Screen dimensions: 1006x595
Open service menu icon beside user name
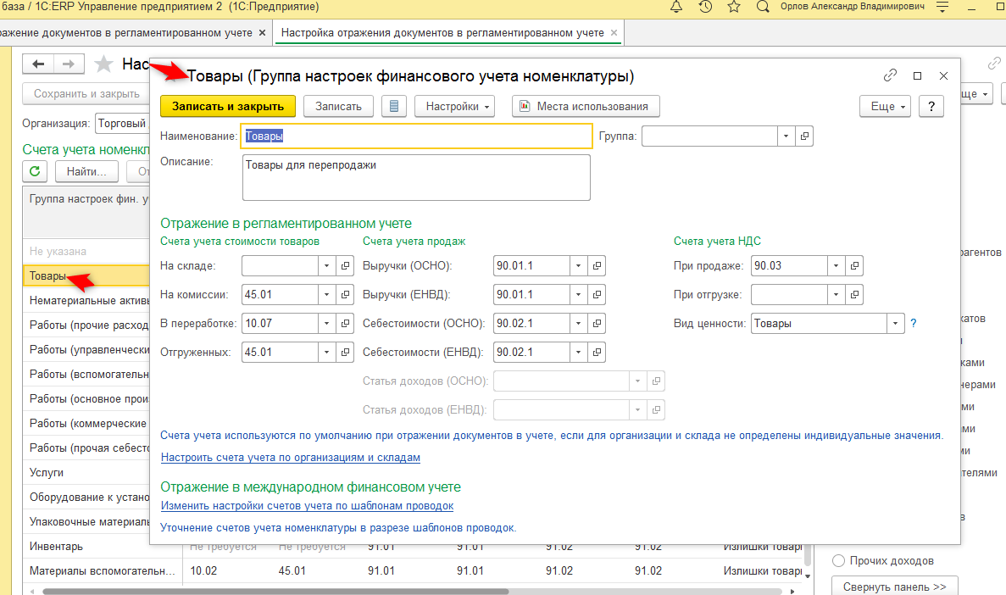942,7
